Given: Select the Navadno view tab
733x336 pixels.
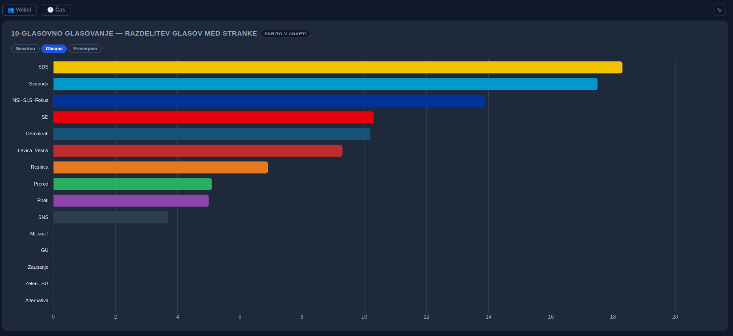Looking at the screenshot, I should 25,49.
